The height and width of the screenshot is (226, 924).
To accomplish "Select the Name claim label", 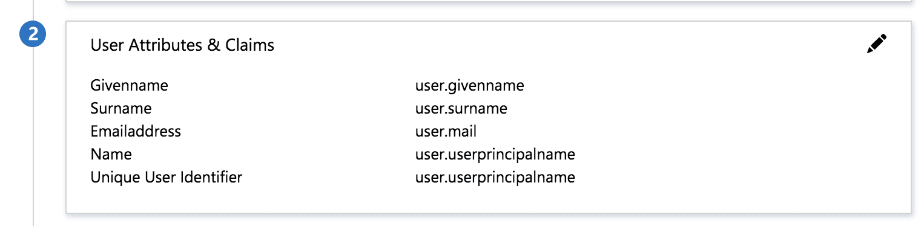I will (x=111, y=155).
